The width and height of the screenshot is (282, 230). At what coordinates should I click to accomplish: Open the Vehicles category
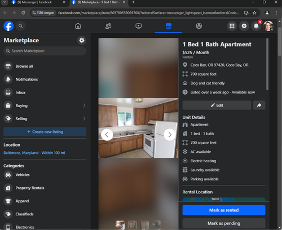tap(45, 175)
